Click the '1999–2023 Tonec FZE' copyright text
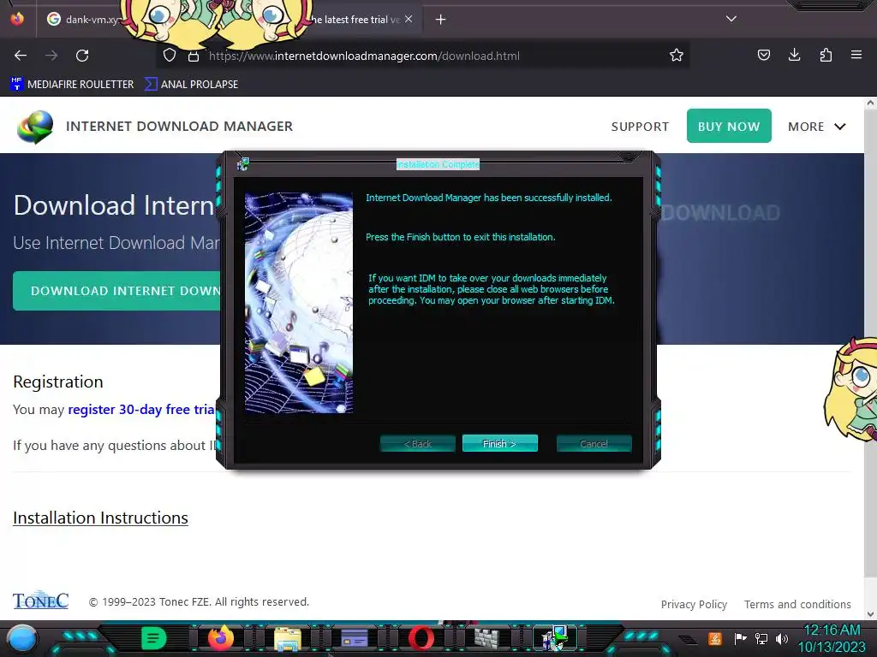The width and height of the screenshot is (877, 657). coord(199,601)
